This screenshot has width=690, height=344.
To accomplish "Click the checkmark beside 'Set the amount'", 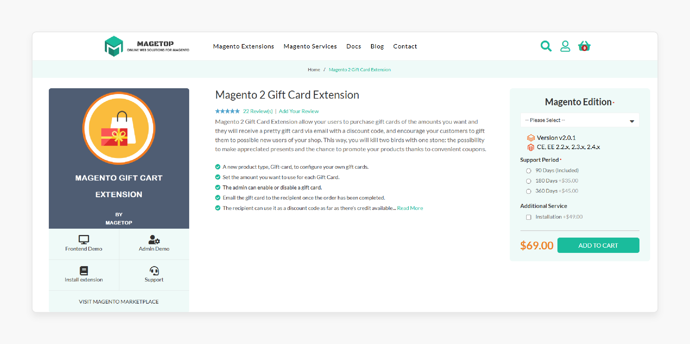I will pos(218,177).
